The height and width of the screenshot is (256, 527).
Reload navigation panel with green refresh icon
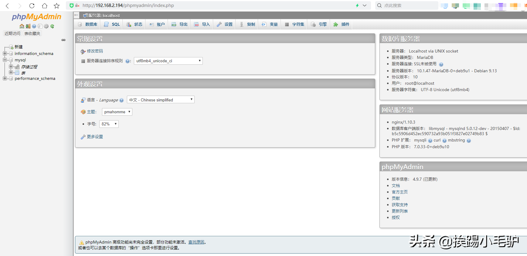(52, 26)
